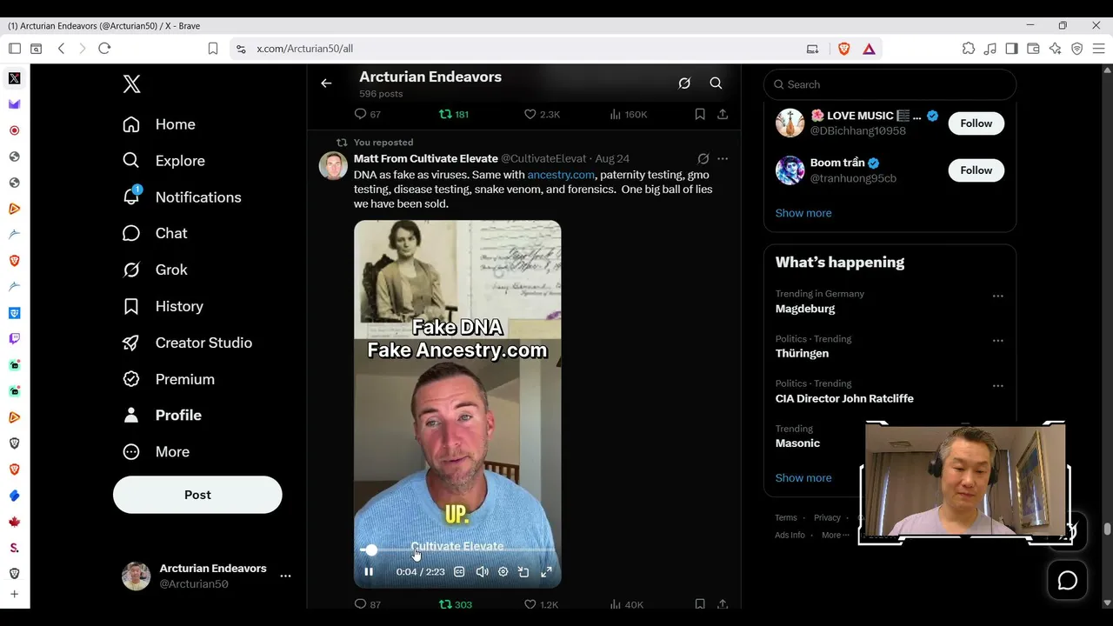This screenshot has height=626, width=1113.
Task: Open Explore in X sidebar
Action: 163,161
